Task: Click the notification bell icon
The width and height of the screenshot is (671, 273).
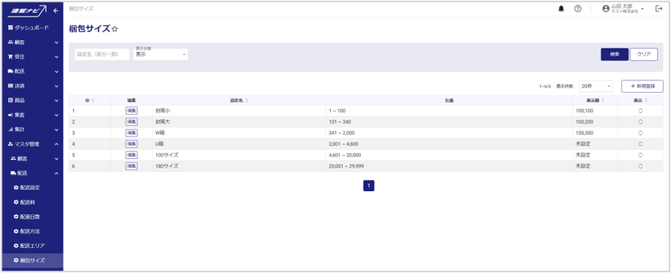Action: (x=562, y=9)
